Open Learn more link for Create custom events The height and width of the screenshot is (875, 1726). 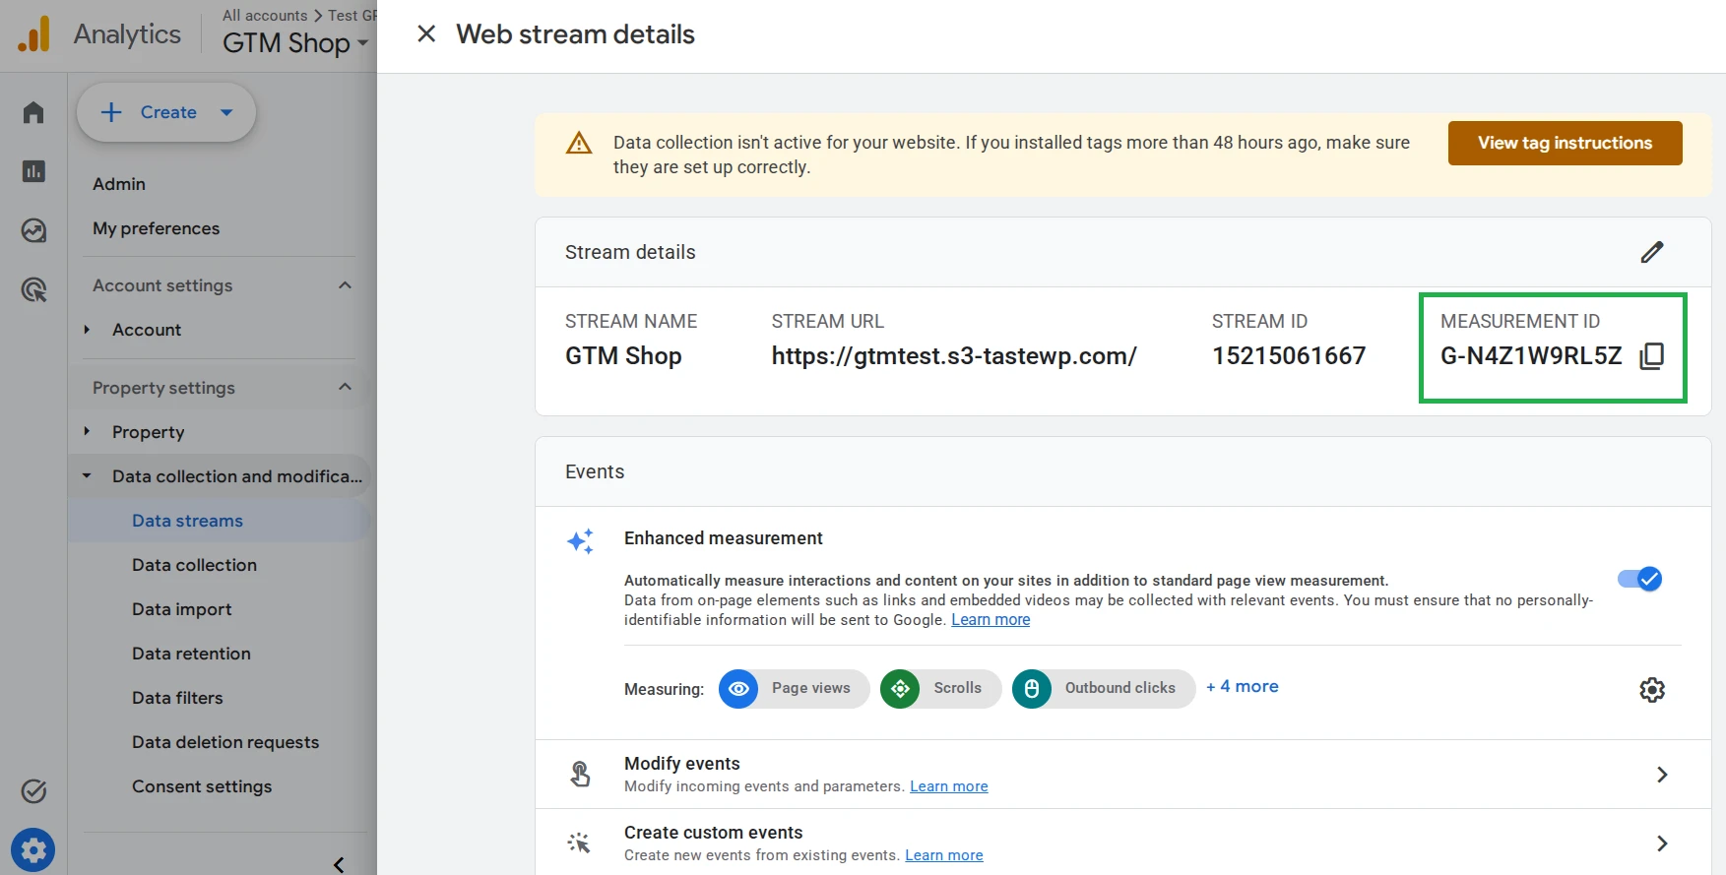pos(944,855)
